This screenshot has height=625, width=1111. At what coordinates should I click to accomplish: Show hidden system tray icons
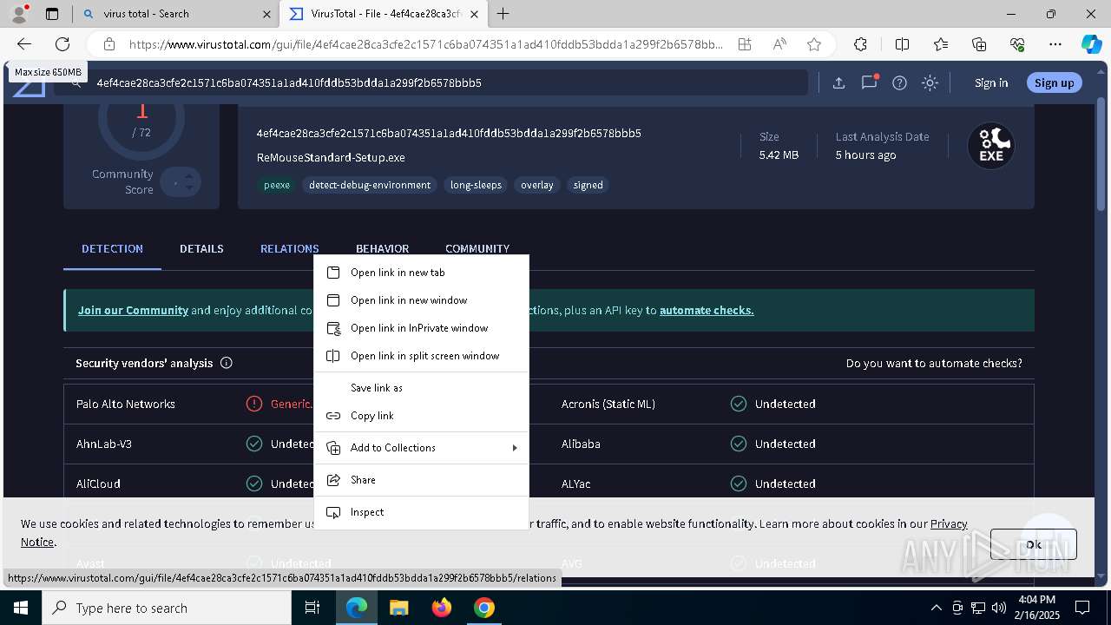click(x=936, y=608)
